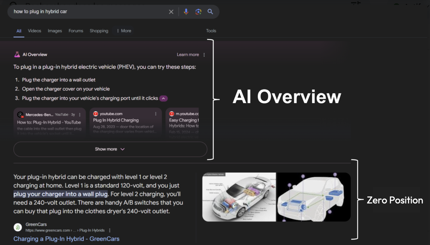The height and width of the screenshot is (245, 430).
Task: Click youtube.com source favicon
Action: pos(95,114)
